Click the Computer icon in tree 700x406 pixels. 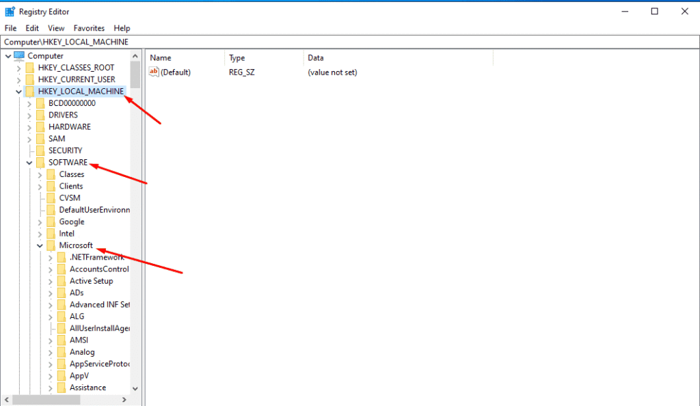click(19, 56)
